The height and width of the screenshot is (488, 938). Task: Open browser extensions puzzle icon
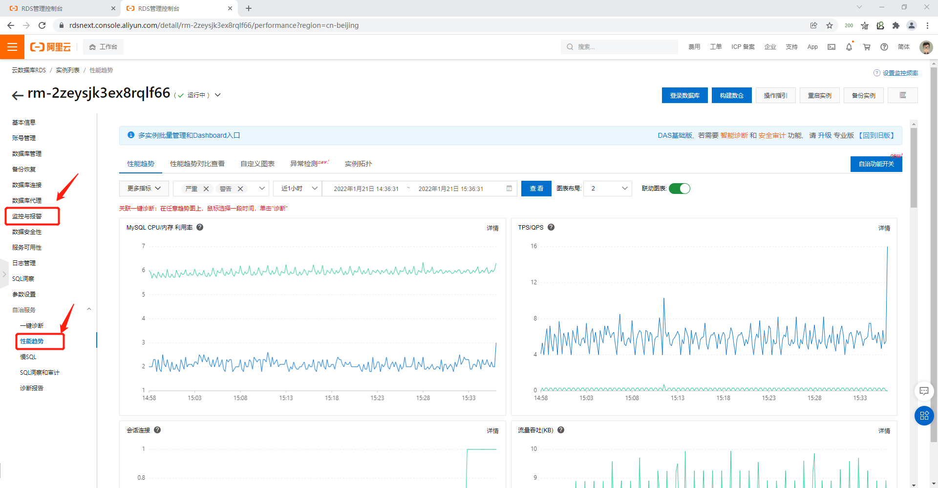click(x=896, y=25)
